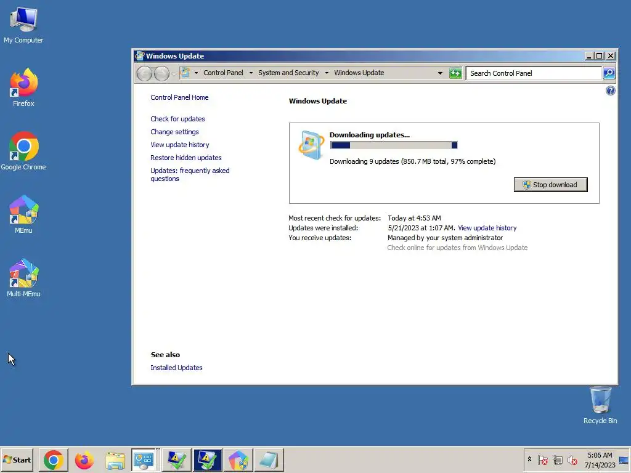Click the Control Panel address bar icon
This screenshot has height=473, width=631.
pyautogui.click(x=185, y=73)
